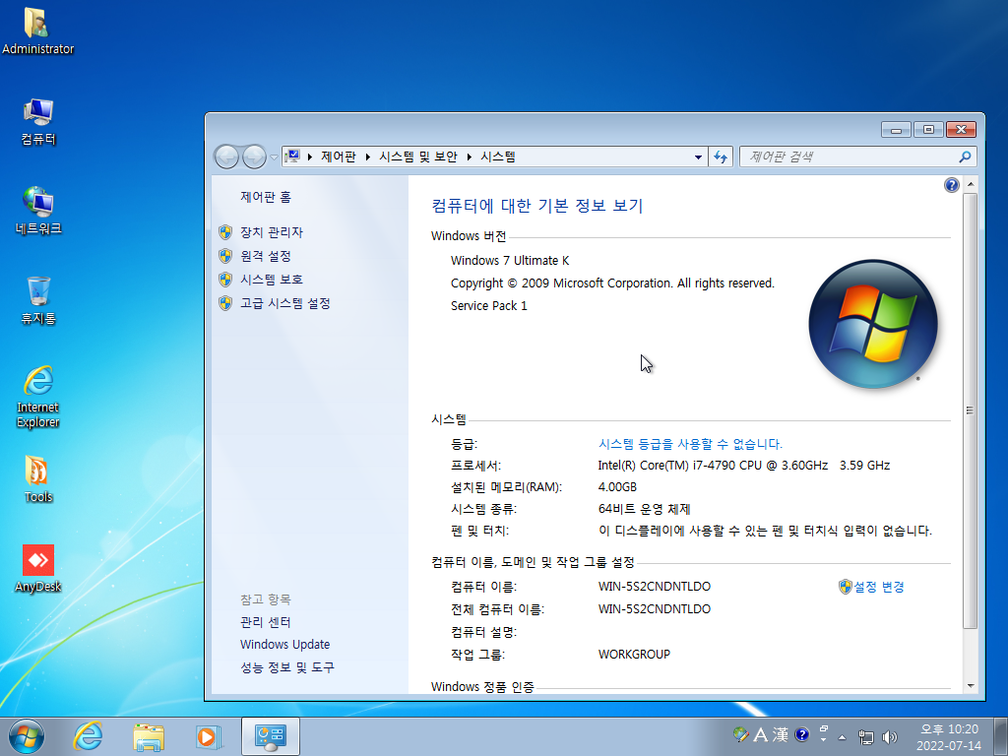Open the 휴지통 recycle bin icon

coord(38,300)
